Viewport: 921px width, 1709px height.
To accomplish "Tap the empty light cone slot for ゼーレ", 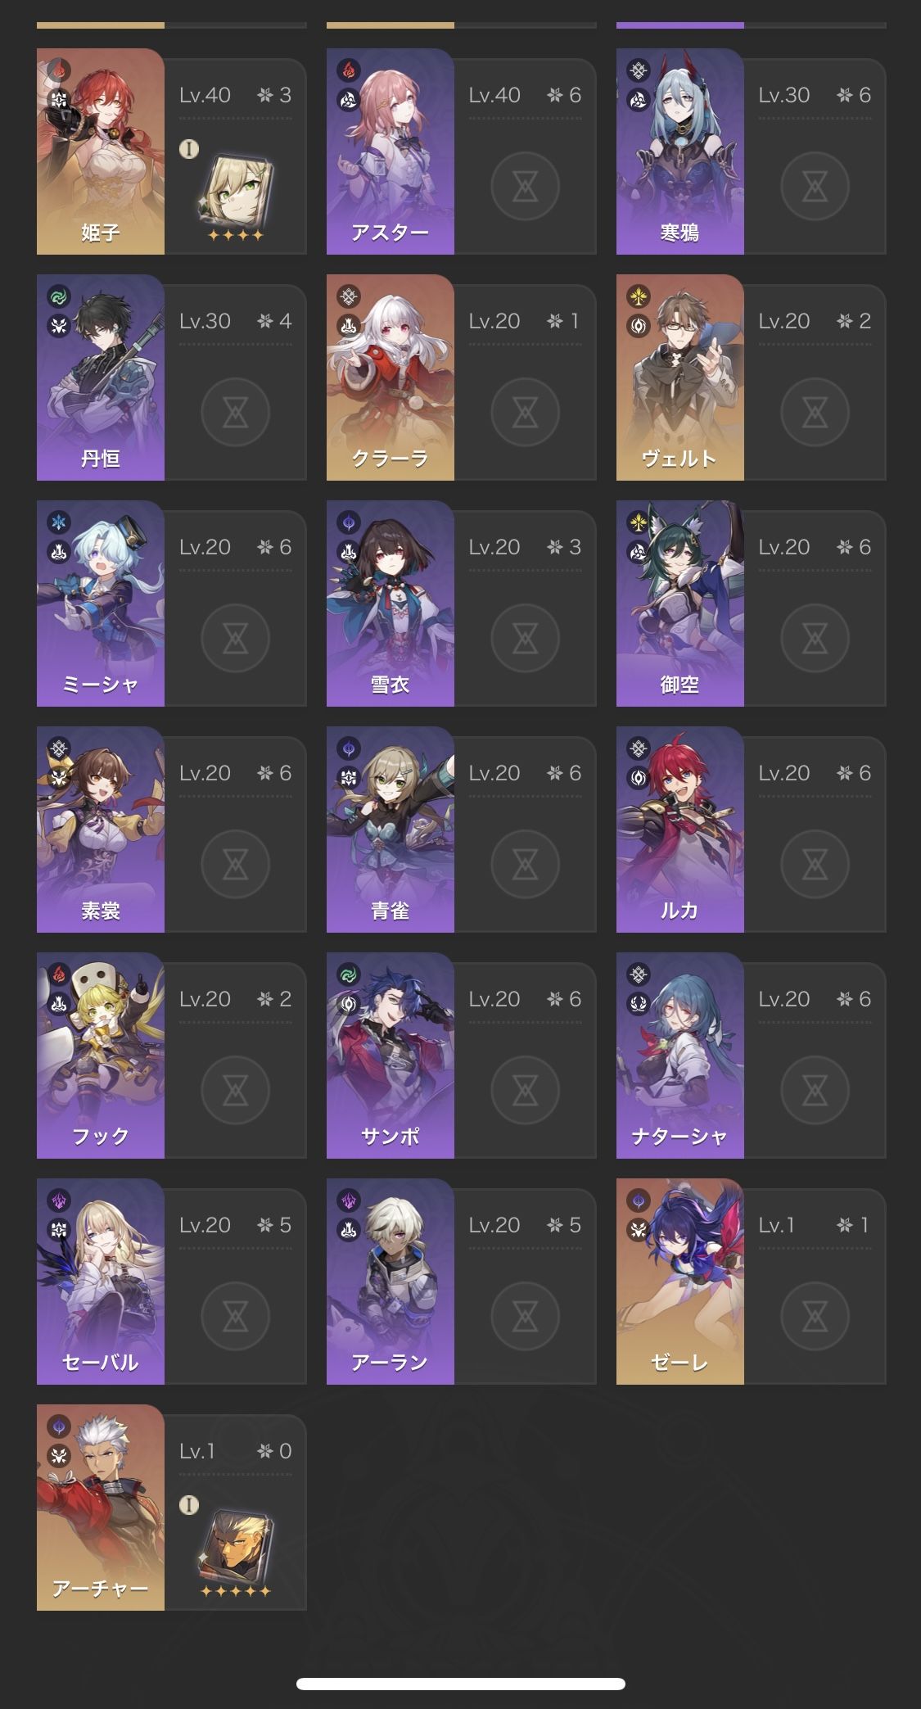I will point(815,1316).
